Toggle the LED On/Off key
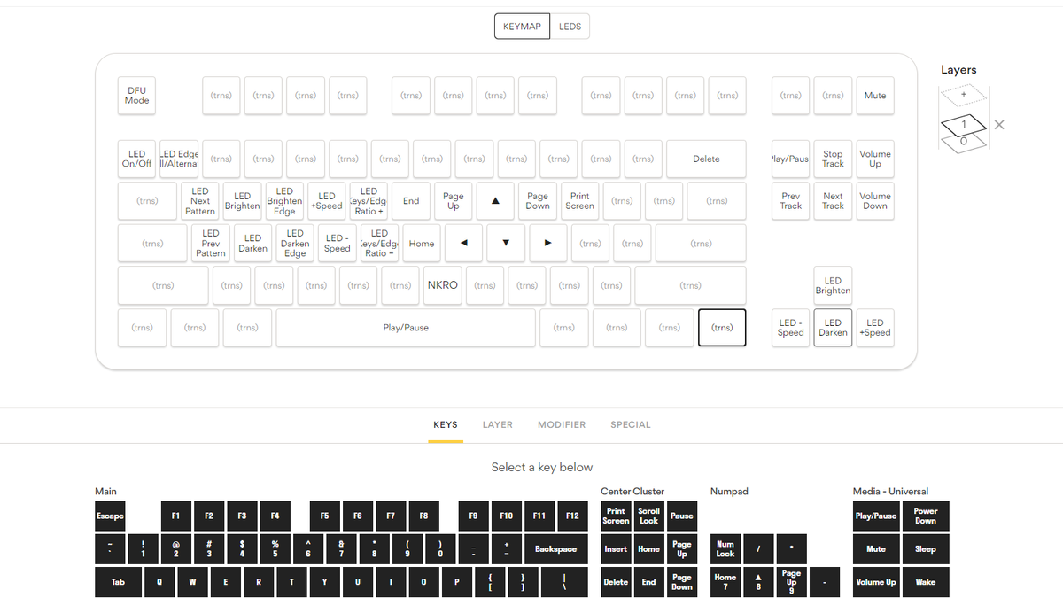This screenshot has width=1063, height=598. (136, 159)
